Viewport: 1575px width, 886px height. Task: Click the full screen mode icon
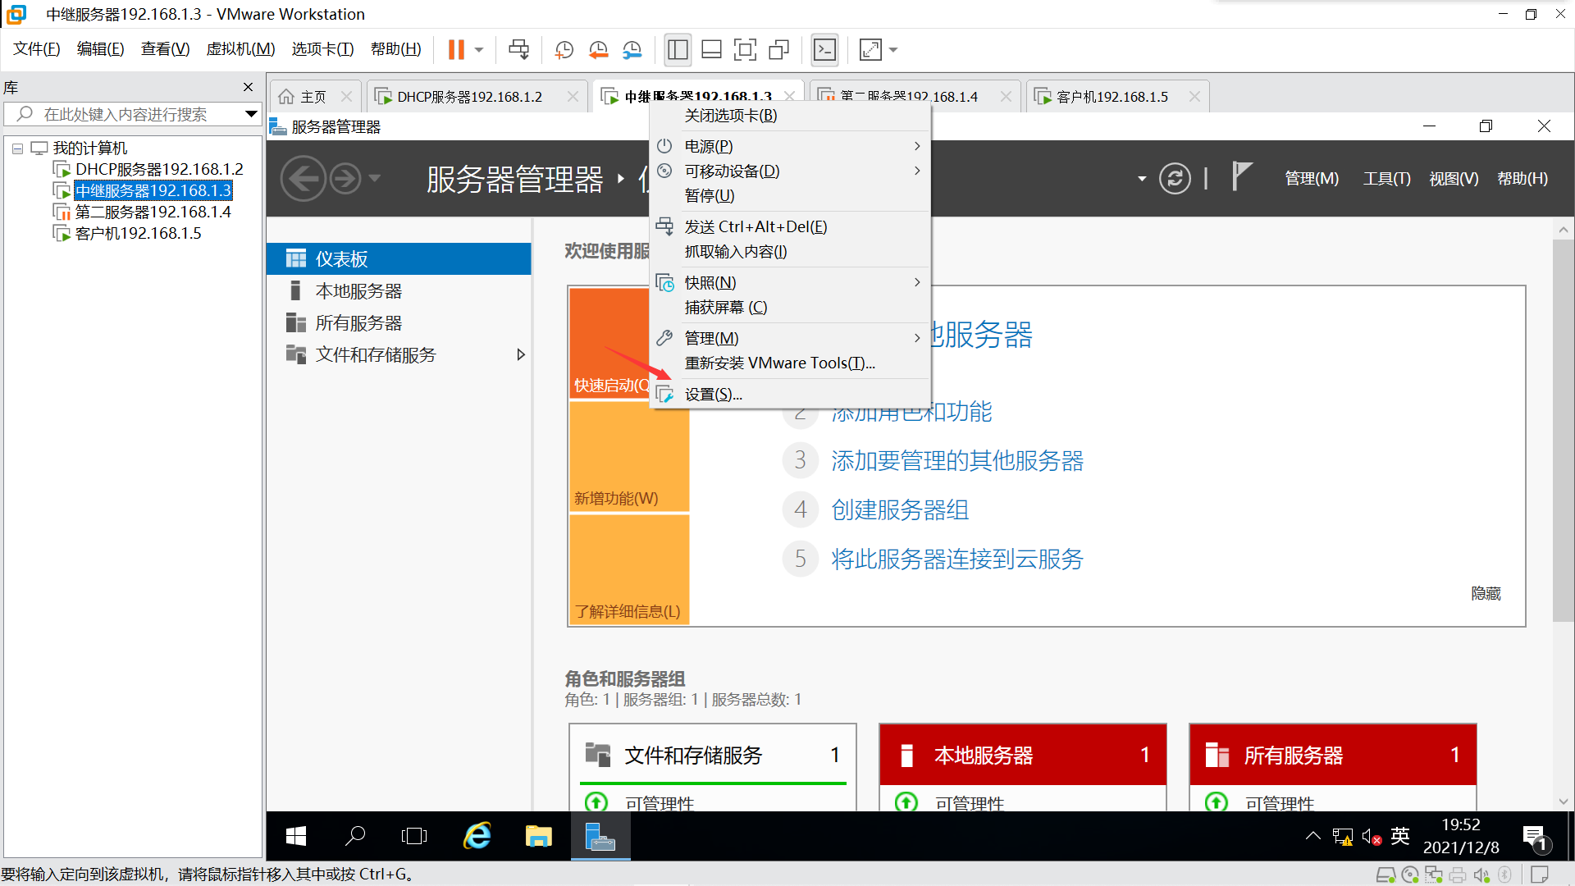pos(745,50)
